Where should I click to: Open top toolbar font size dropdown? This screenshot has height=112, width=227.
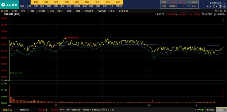click(209, 6)
